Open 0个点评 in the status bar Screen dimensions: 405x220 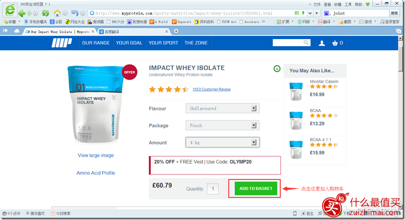(11, 214)
